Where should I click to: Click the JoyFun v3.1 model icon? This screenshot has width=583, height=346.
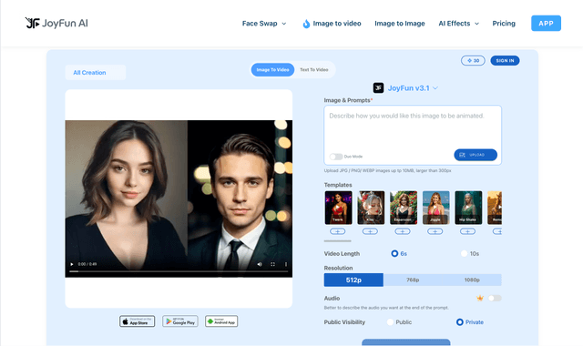pos(379,88)
